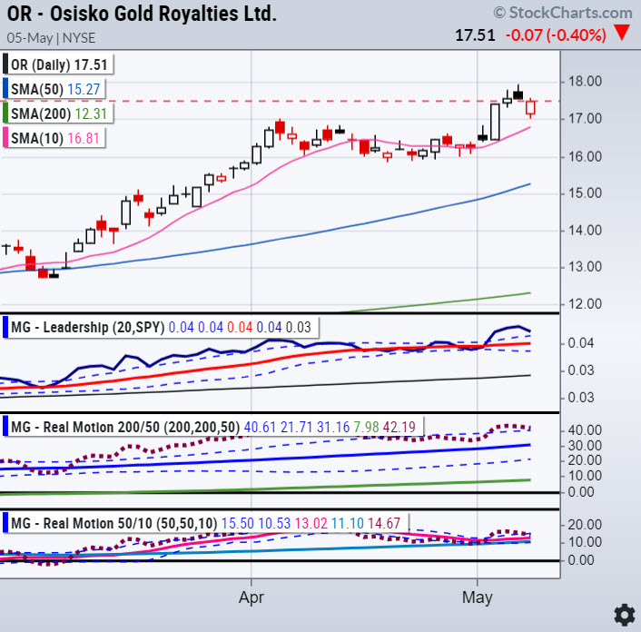The height and width of the screenshot is (632, 641).
Task: Click the 18.00 price axis label
Action: pos(585,82)
